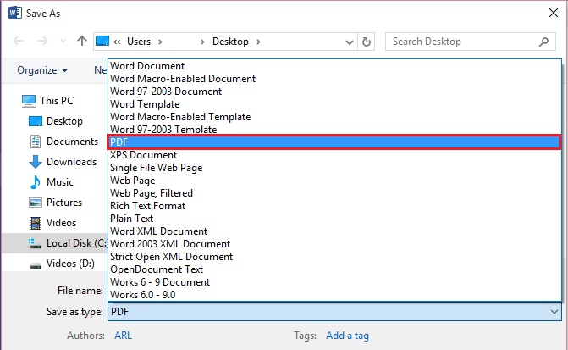Choose Word 2003 XML Document type
The width and height of the screenshot is (568, 350).
[x=334, y=244]
